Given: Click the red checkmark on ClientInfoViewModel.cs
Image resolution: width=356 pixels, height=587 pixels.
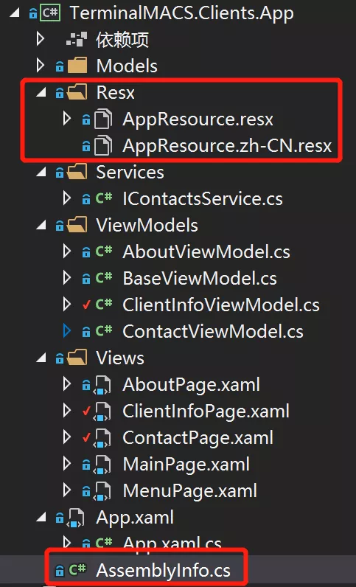Looking at the screenshot, I should point(86,305).
